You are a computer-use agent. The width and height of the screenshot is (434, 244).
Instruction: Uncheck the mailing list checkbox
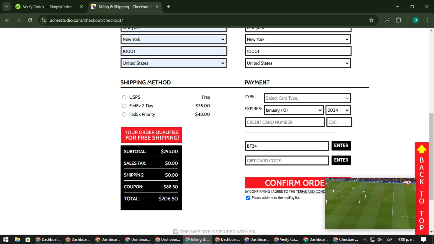[x=248, y=198]
